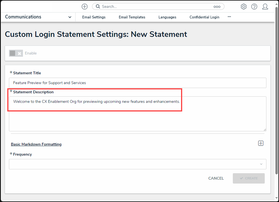Open the user profile icon
This screenshot has height=202, width=279.
265,7
